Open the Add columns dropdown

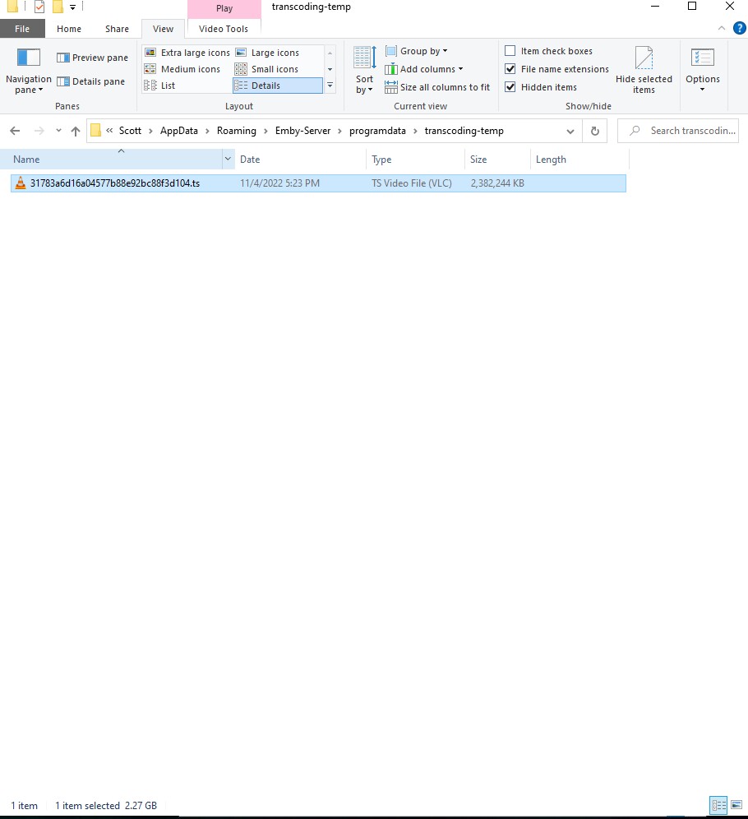pyautogui.click(x=424, y=69)
